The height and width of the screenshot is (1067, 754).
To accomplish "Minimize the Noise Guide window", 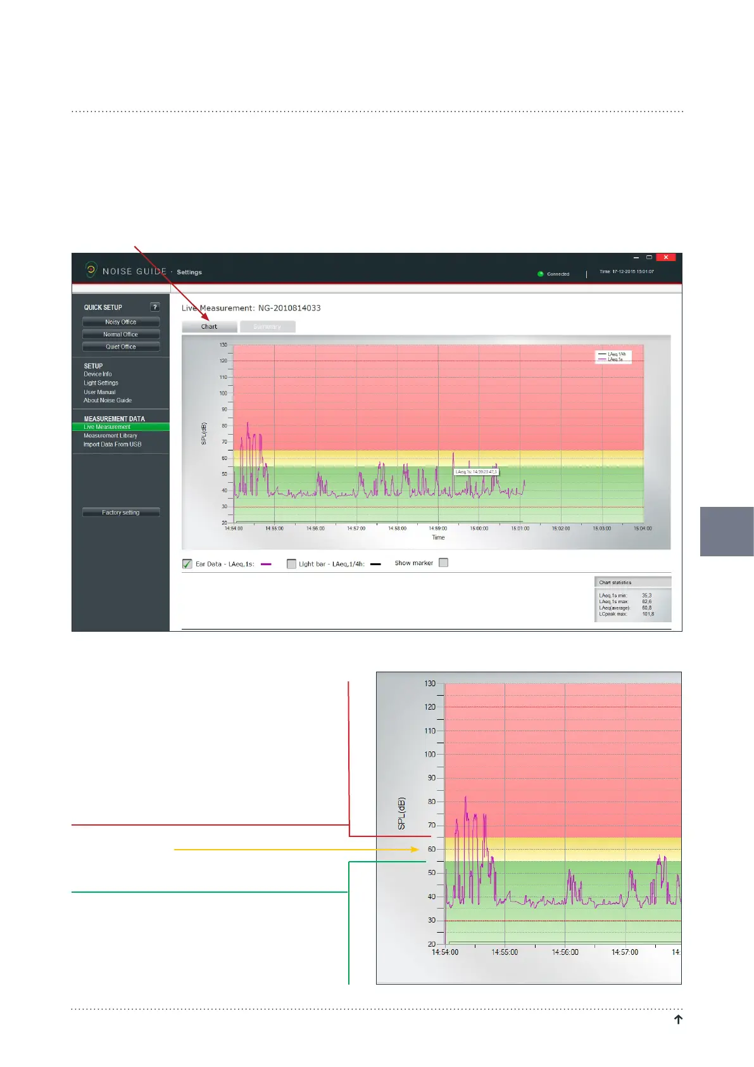I will [x=636, y=257].
